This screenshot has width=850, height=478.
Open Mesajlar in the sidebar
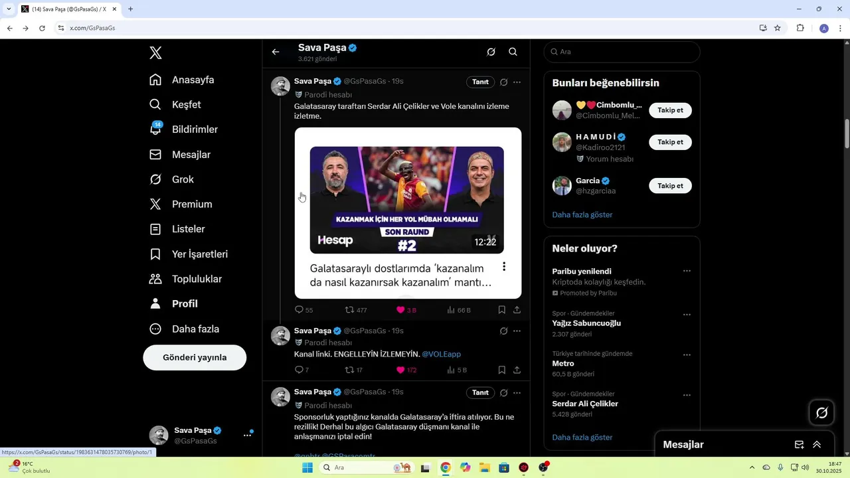(180, 155)
